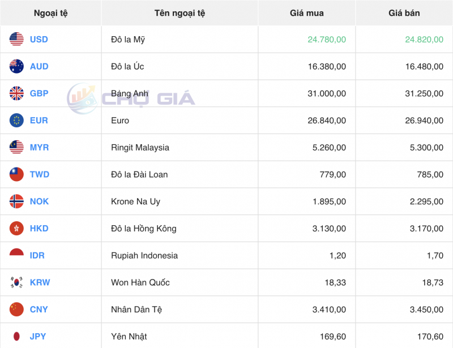Click the Giá bán column header
Image resolution: width=453 pixels, height=348 pixels.
pyautogui.click(x=404, y=13)
